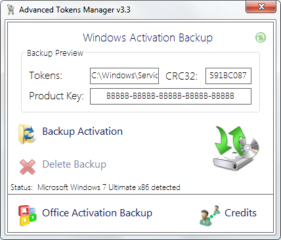Click the green refresh icon
Screen dimensions: 281x240
261,37
